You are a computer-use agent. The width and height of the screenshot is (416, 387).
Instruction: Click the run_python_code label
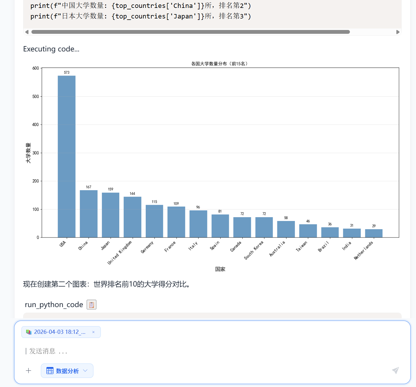[54, 305]
